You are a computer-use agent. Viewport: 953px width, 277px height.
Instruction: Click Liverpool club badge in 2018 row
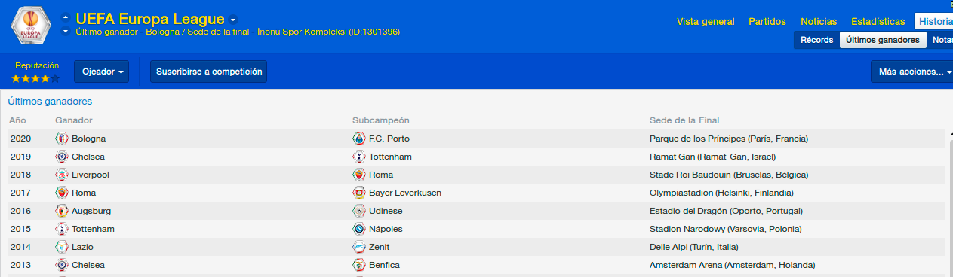62,175
